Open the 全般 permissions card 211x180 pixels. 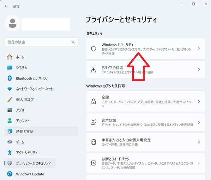tap(146, 101)
